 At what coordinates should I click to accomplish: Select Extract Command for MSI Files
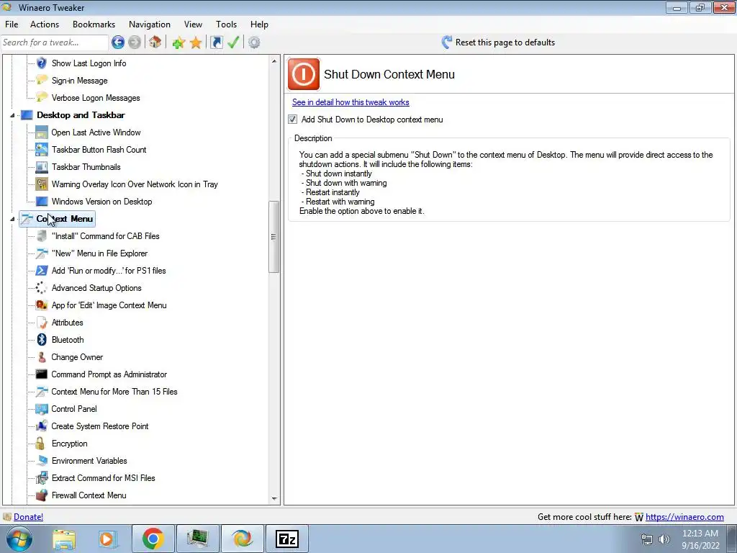[104, 478]
